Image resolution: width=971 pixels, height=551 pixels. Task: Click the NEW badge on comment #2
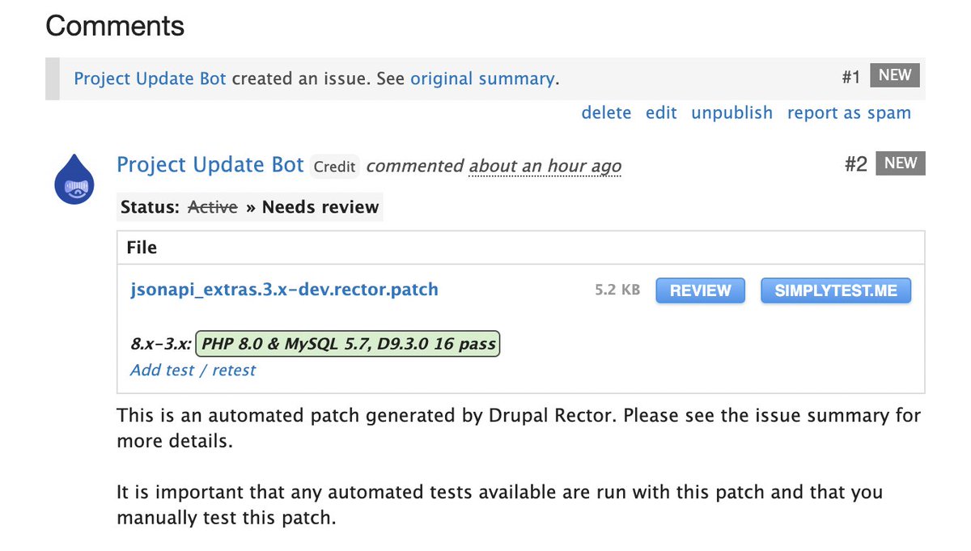[x=901, y=163]
